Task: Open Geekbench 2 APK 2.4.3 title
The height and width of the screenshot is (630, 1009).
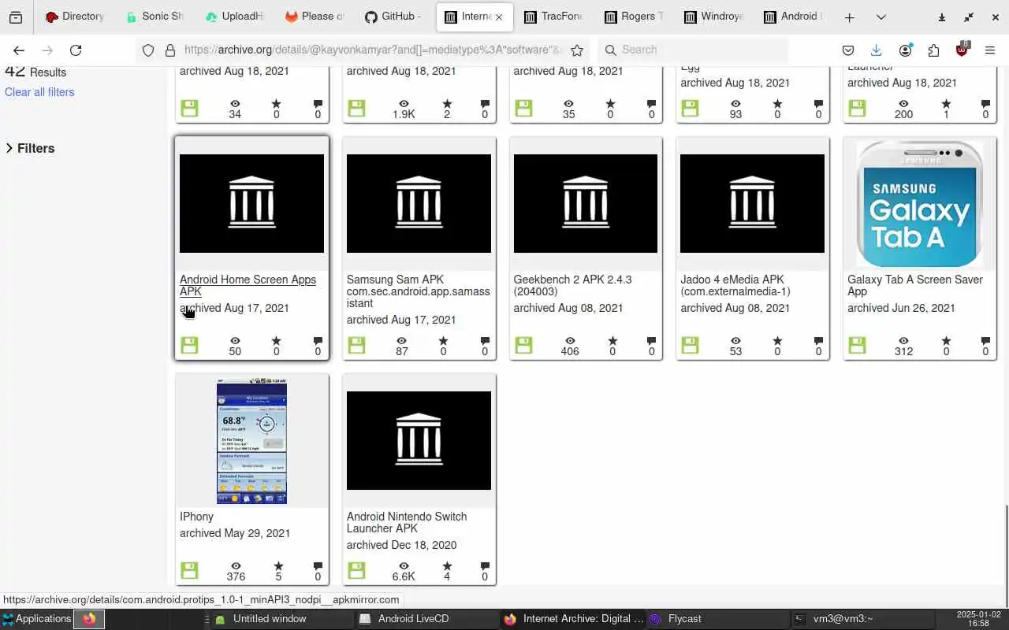Action: coord(572,285)
